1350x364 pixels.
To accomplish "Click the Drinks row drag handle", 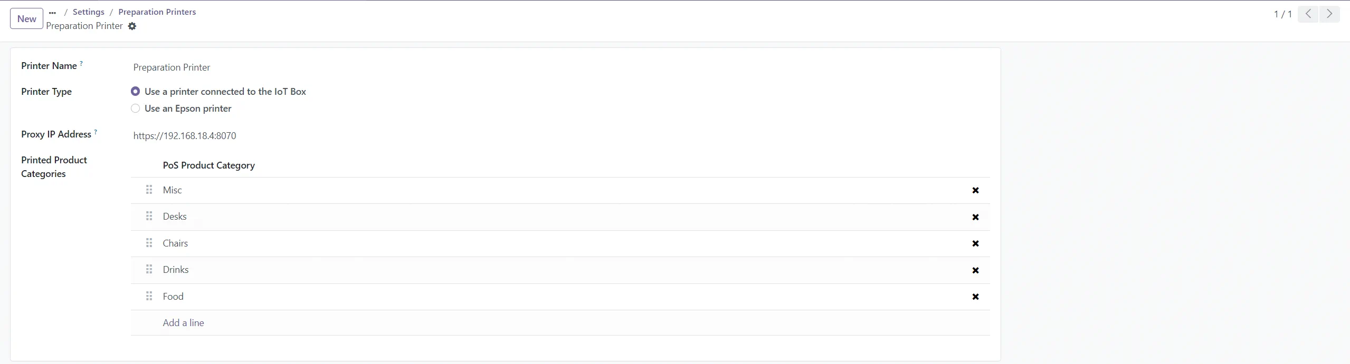I will (149, 269).
